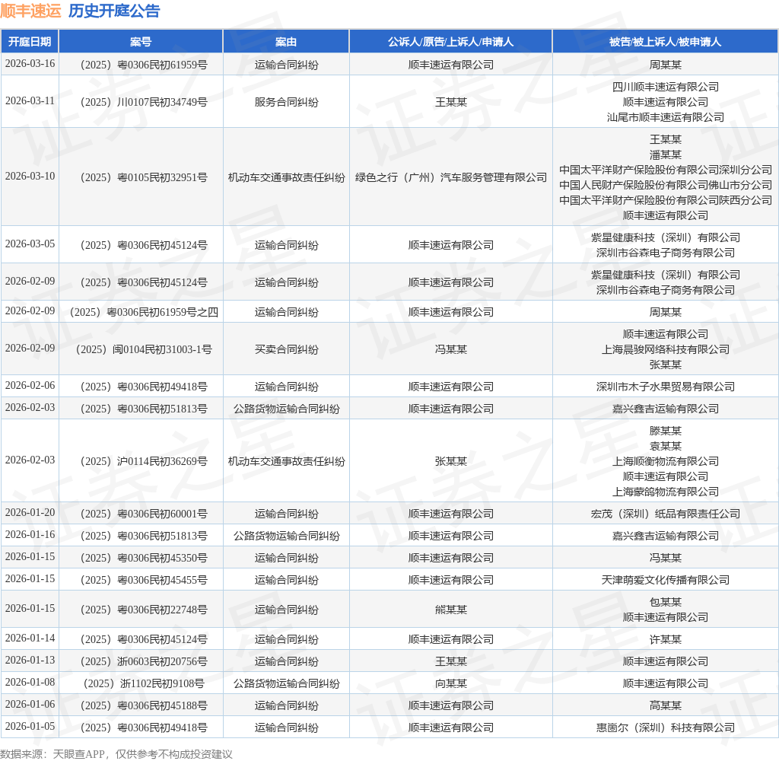Click case number 浙0603民初20756号
Screen dimensions: 779x761
tap(144, 661)
